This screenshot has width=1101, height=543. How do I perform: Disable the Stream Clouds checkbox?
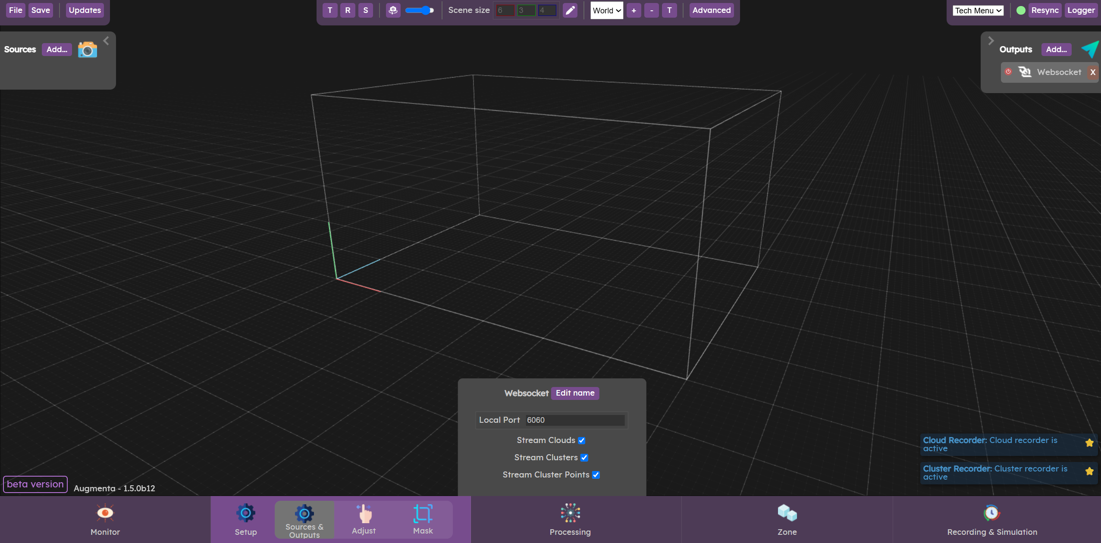(581, 440)
